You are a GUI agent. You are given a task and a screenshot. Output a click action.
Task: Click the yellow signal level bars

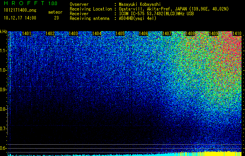(x=208, y=154)
